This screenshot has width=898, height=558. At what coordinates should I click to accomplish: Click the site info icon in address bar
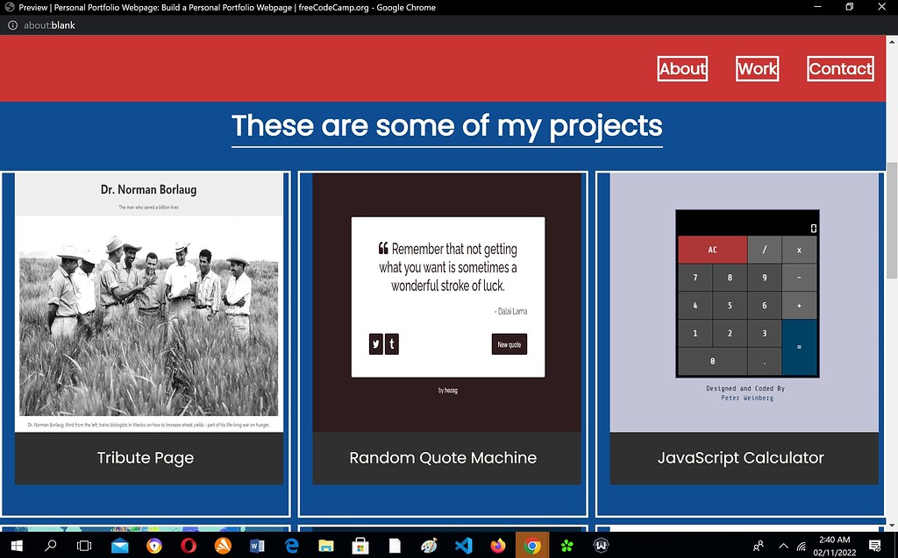point(11,25)
